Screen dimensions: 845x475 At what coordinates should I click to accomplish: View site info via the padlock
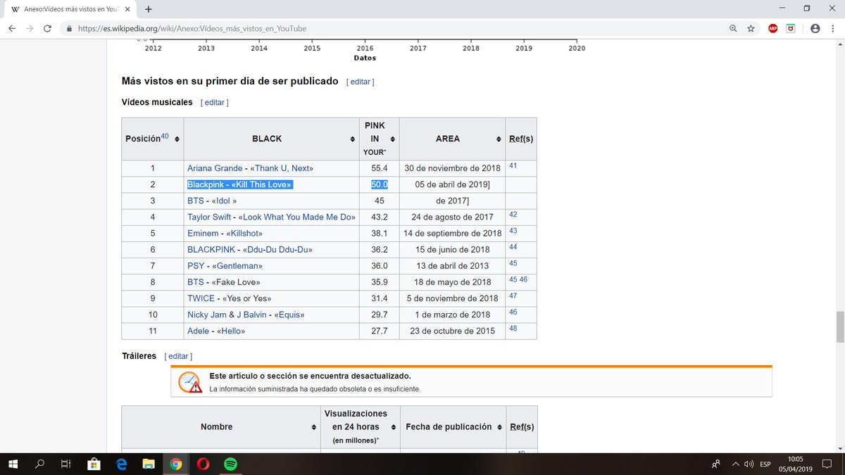pyautogui.click(x=68, y=29)
